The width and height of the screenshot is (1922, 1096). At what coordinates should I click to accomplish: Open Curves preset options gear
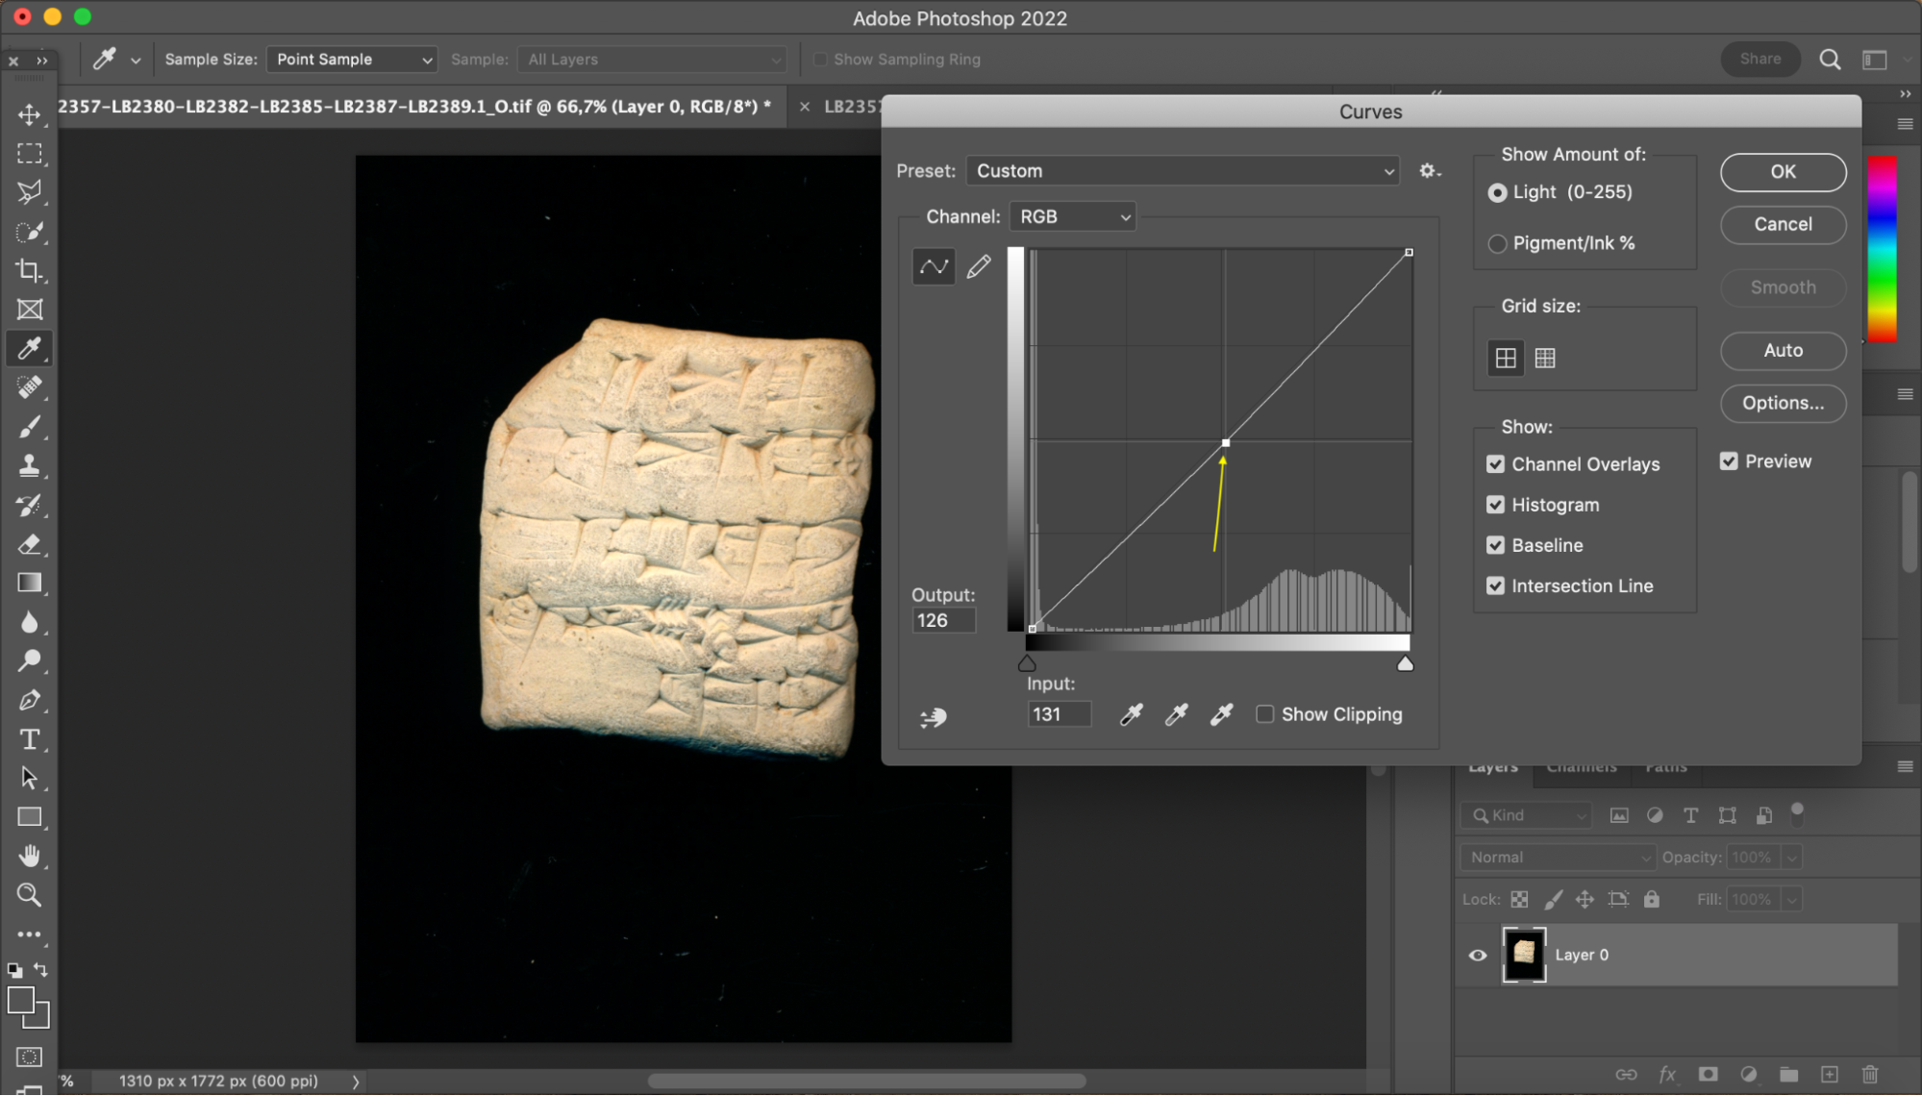point(1429,171)
